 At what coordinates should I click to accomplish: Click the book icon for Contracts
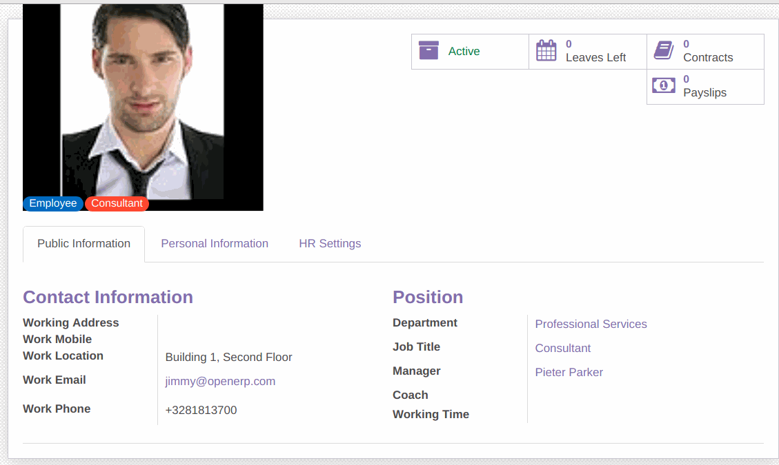664,51
